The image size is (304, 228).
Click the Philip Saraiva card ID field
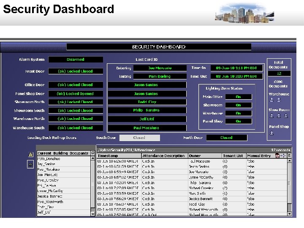(147, 110)
